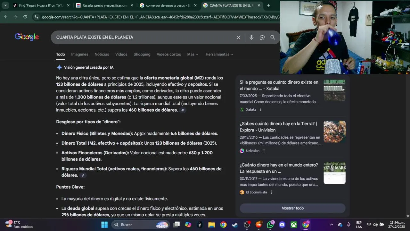Open the three-dot menu next to El Economista
The height and width of the screenshot is (231, 410).
pos(271,192)
